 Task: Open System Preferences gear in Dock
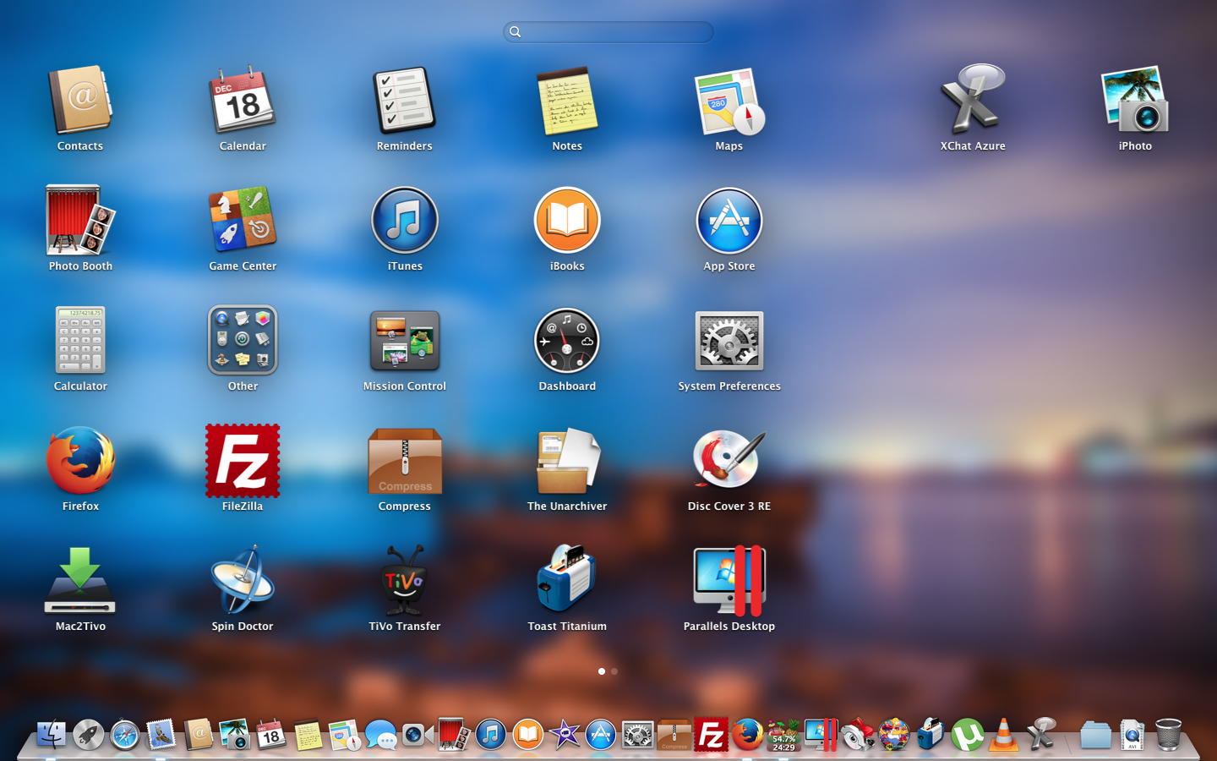[x=637, y=734]
